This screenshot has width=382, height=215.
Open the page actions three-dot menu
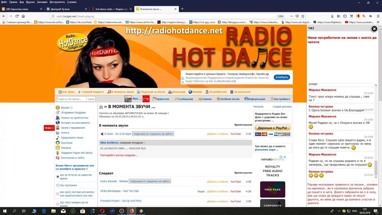point(291,16)
